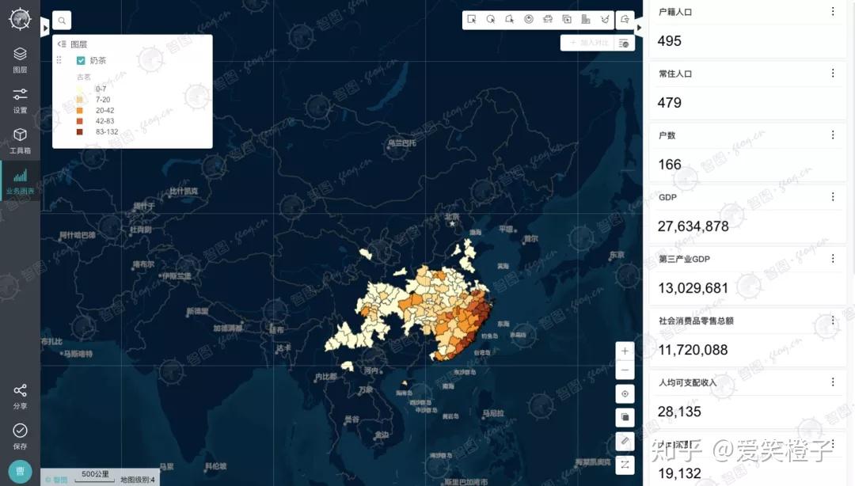
Task: Click the 42-83 legend range label
Action: (x=104, y=121)
